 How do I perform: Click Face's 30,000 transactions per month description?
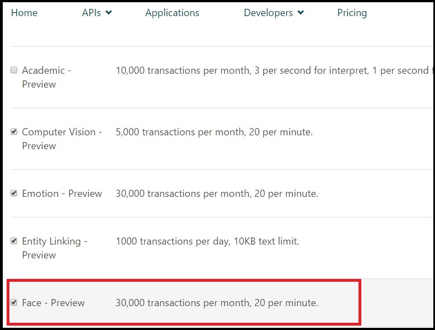click(x=217, y=303)
